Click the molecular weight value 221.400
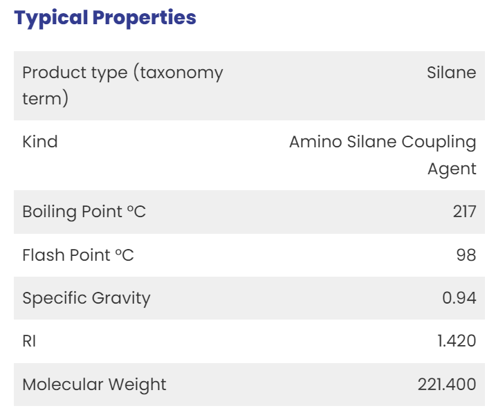 (x=447, y=385)
